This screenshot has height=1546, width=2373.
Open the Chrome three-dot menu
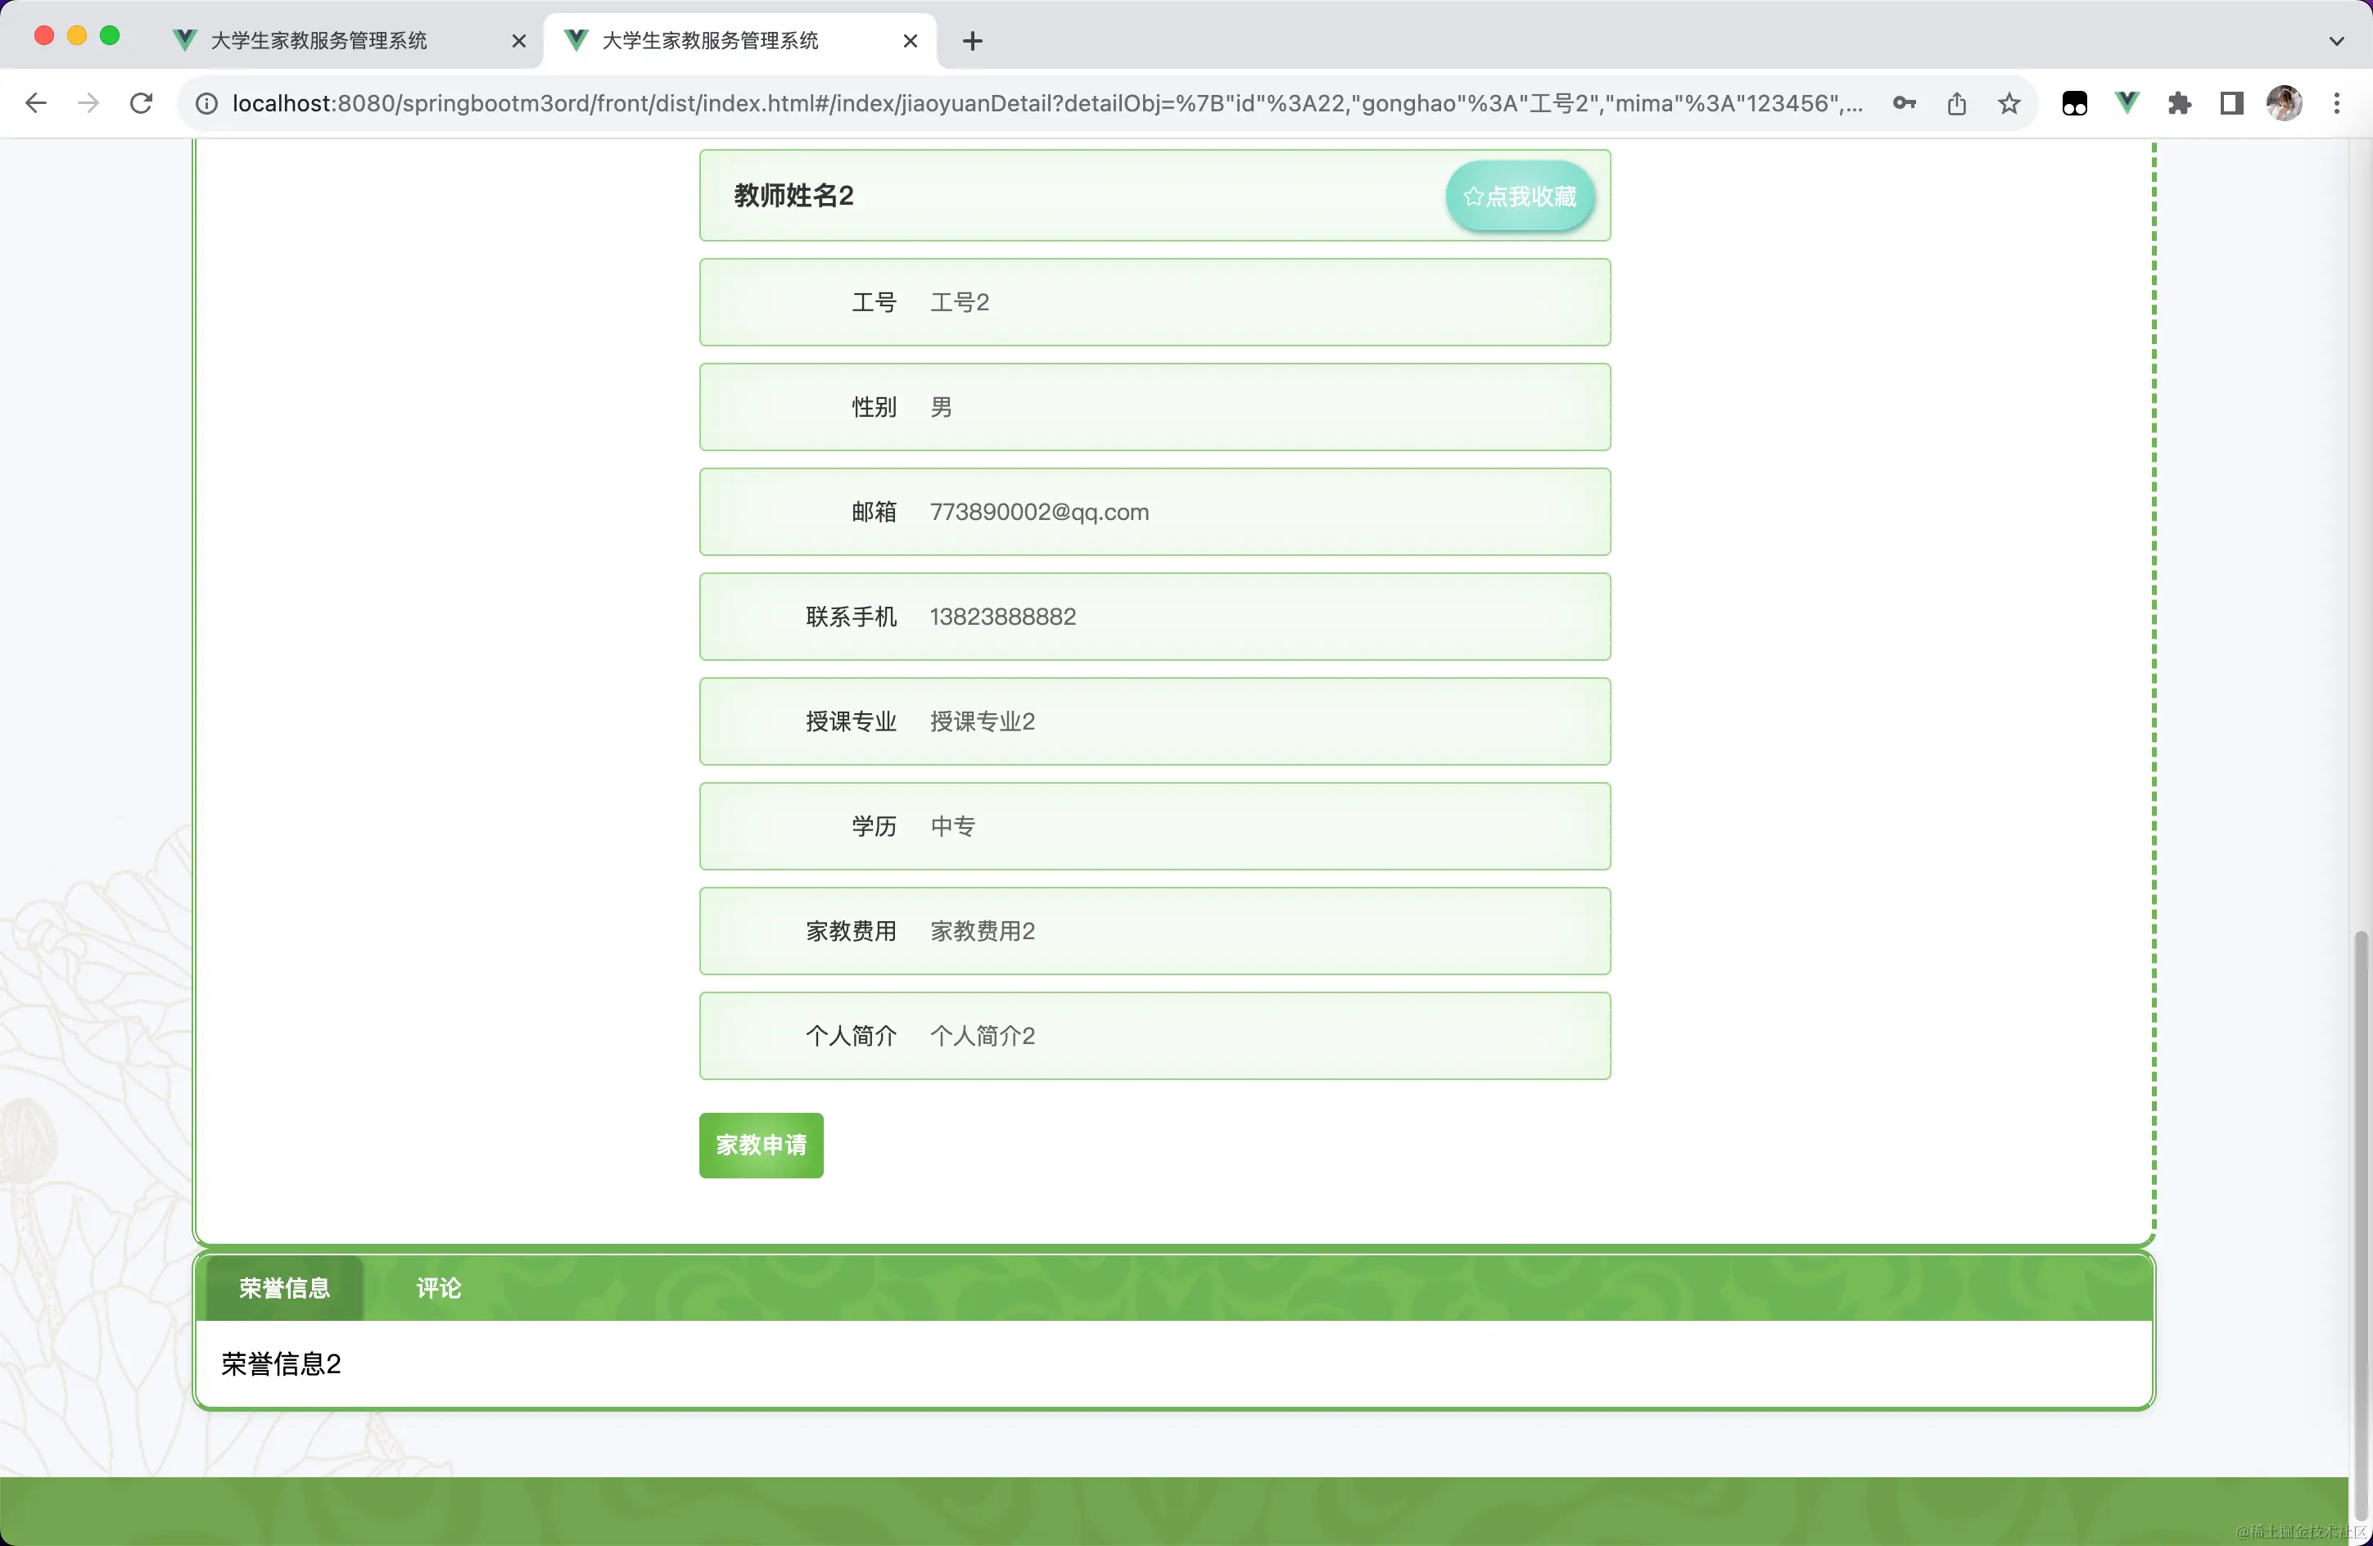click(x=2337, y=104)
